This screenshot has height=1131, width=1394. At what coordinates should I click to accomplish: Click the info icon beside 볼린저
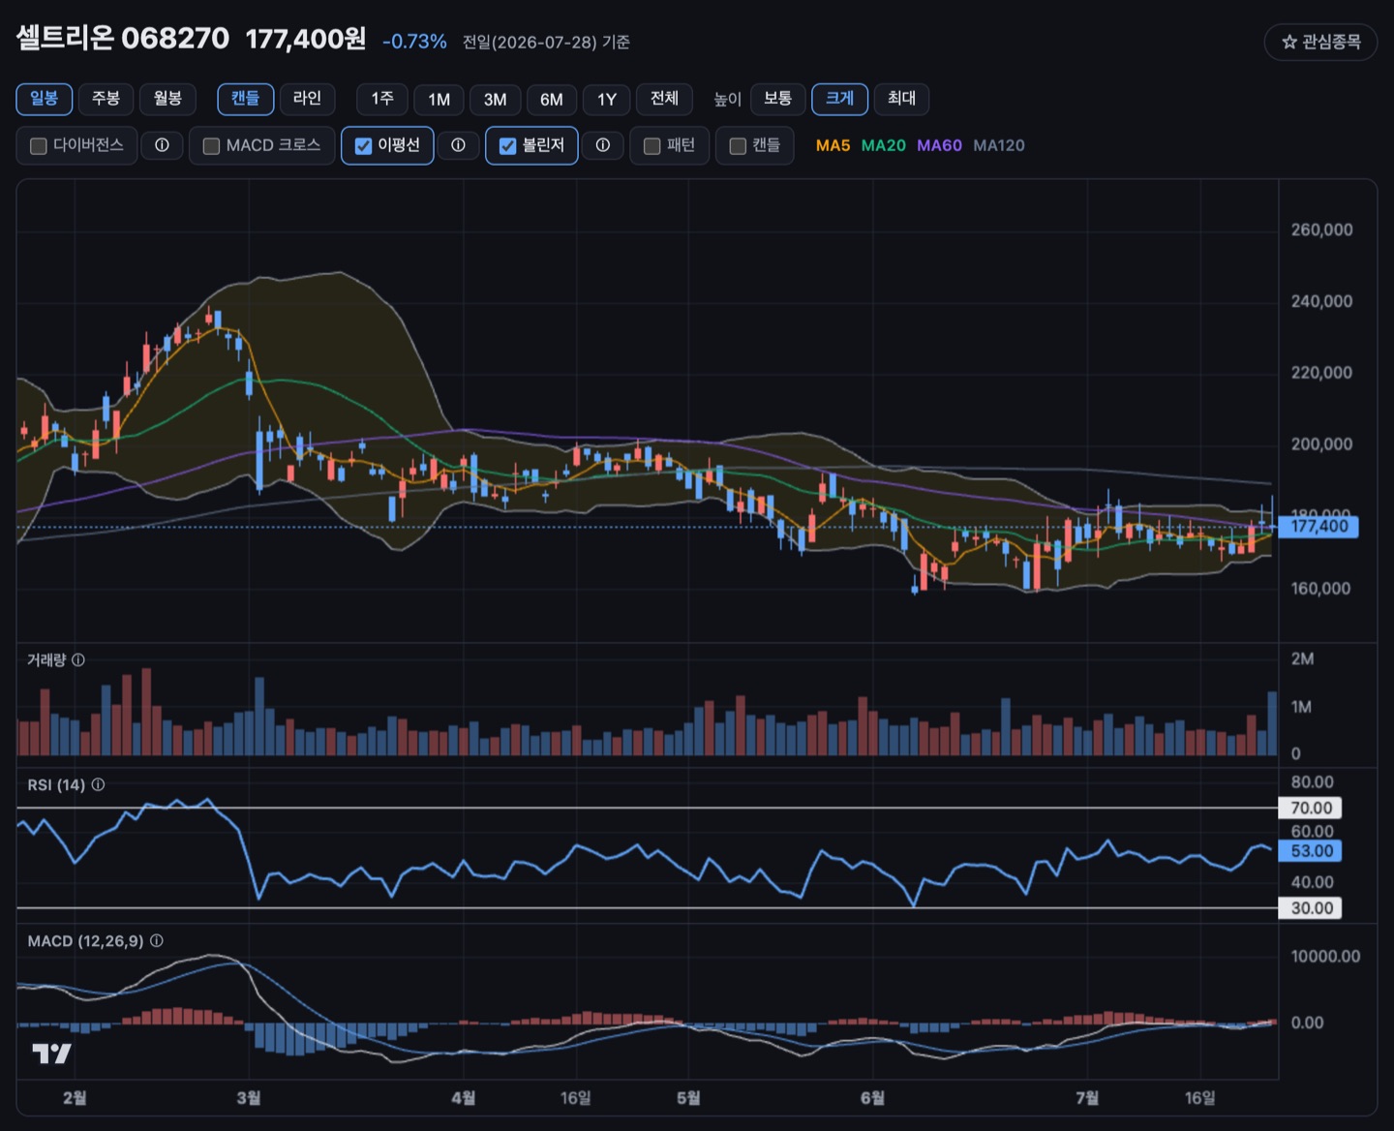603,145
